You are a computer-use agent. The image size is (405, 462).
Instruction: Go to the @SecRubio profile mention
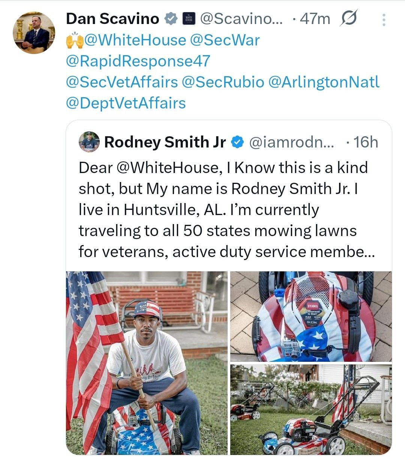[223, 82]
